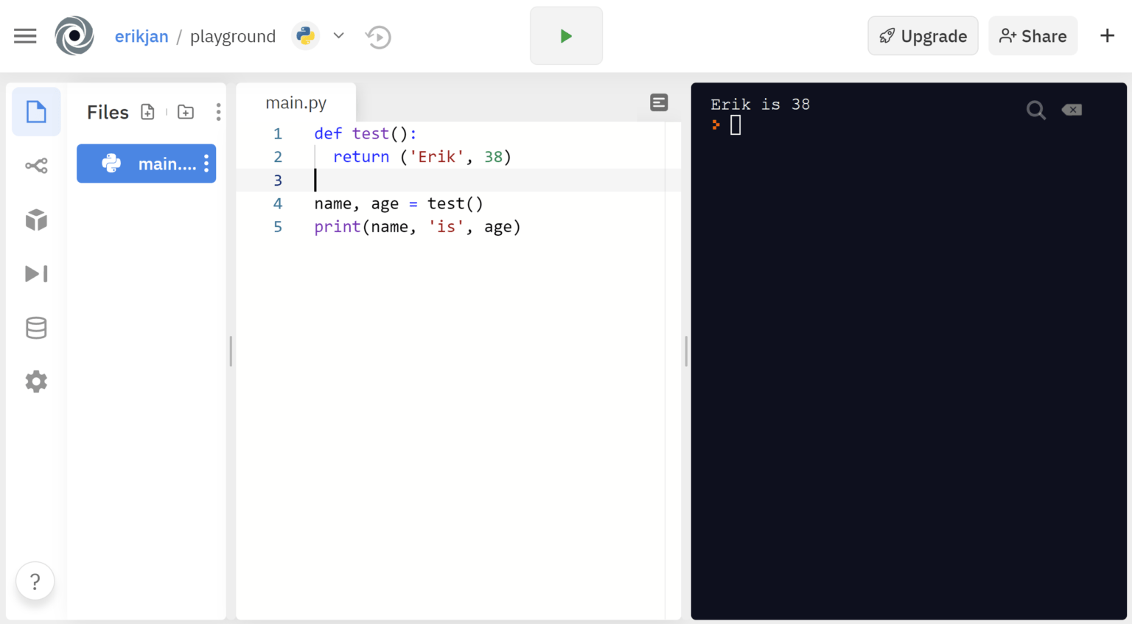Switch to the main.py tab
The height and width of the screenshot is (624, 1132).
click(x=296, y=102)
